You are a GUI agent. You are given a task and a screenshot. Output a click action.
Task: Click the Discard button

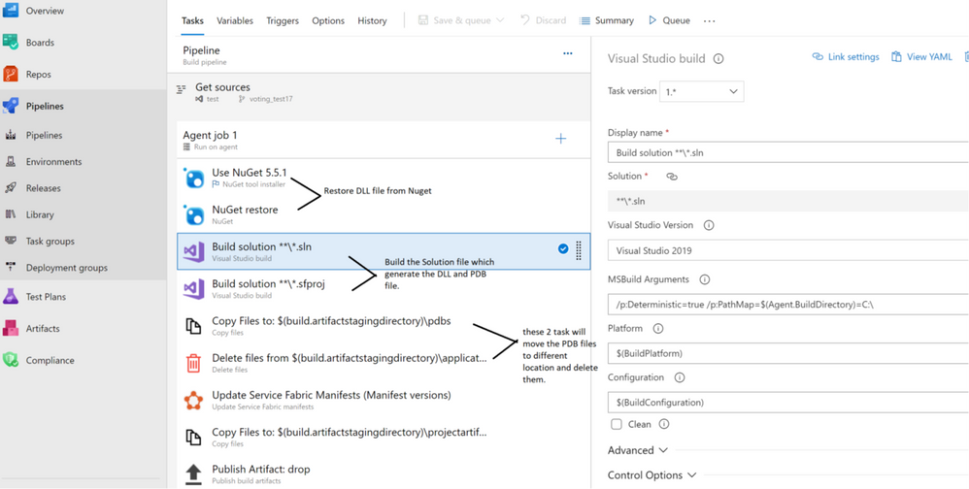[x=543, y=20]
